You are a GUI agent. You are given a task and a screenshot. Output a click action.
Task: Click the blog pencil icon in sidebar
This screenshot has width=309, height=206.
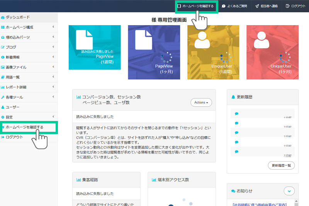click(x=3, y=47)
